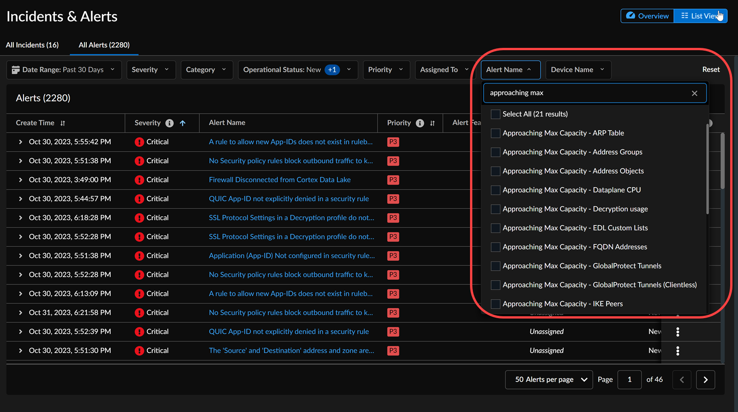Image resolution: width=738 pixels, height=412 pixels.
Task: Sort by Create Time using sort icon
Action: (63, 123)
